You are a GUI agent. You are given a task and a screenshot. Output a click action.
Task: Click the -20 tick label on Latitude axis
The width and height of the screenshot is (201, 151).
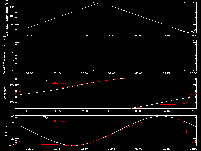12,139
